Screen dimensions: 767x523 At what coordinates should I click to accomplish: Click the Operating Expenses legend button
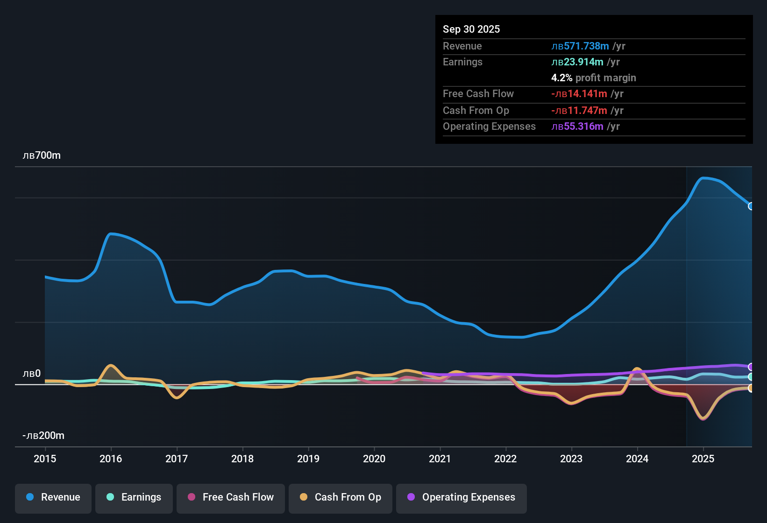pyautogui.click(x=461, y=498)
